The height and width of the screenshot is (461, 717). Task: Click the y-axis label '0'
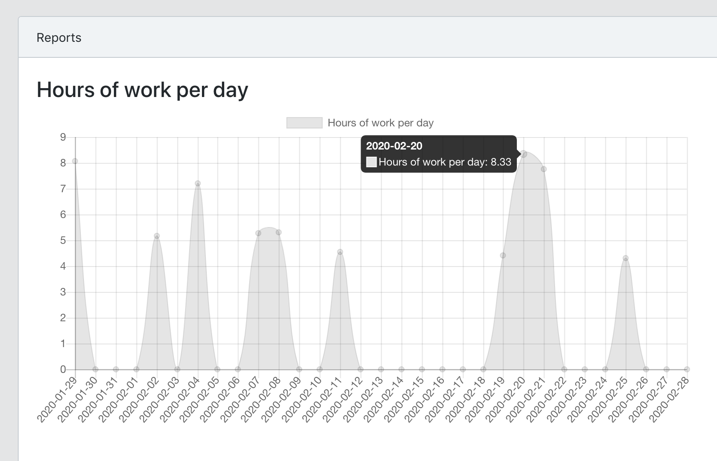coord(64,369)
